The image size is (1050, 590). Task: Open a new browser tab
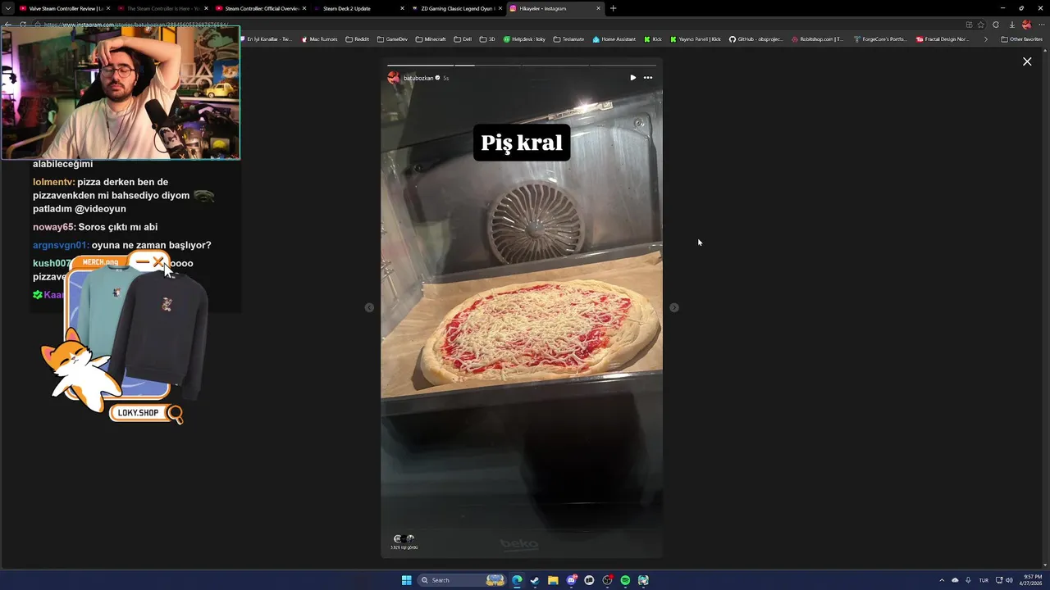coord(613,8)
